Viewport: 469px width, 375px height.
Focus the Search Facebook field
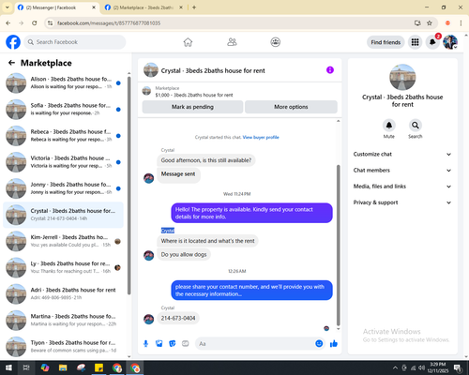pyautogui.click(x=75, y=42)
